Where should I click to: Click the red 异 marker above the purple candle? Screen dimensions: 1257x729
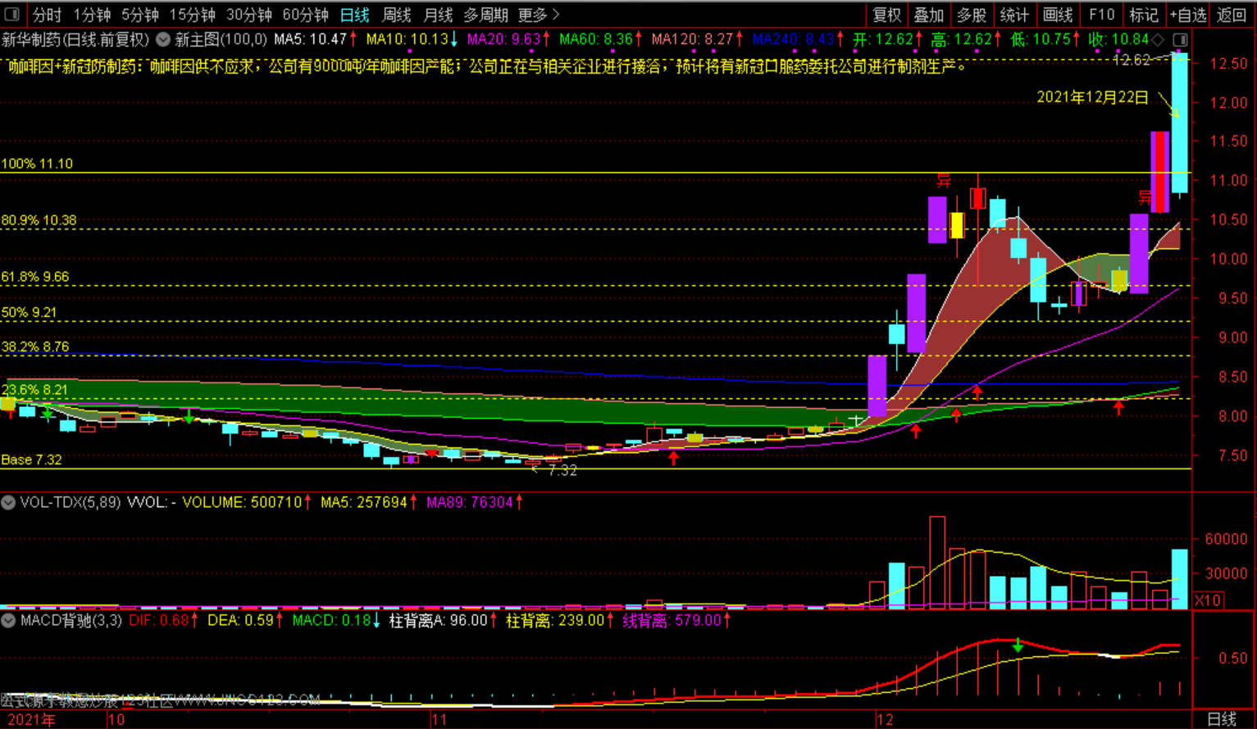click(944, 181)
